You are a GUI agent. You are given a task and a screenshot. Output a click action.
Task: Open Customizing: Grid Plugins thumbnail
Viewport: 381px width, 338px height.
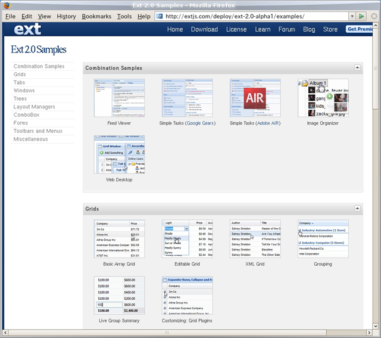[188, 295]
